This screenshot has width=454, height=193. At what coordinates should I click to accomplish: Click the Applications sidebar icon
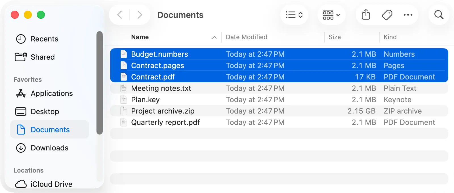click(21, 93)
